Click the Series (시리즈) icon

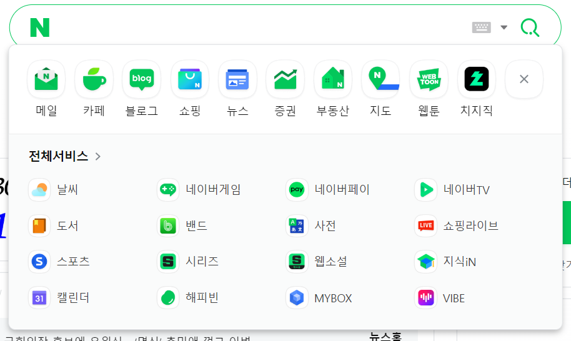[x=168, y=261]
